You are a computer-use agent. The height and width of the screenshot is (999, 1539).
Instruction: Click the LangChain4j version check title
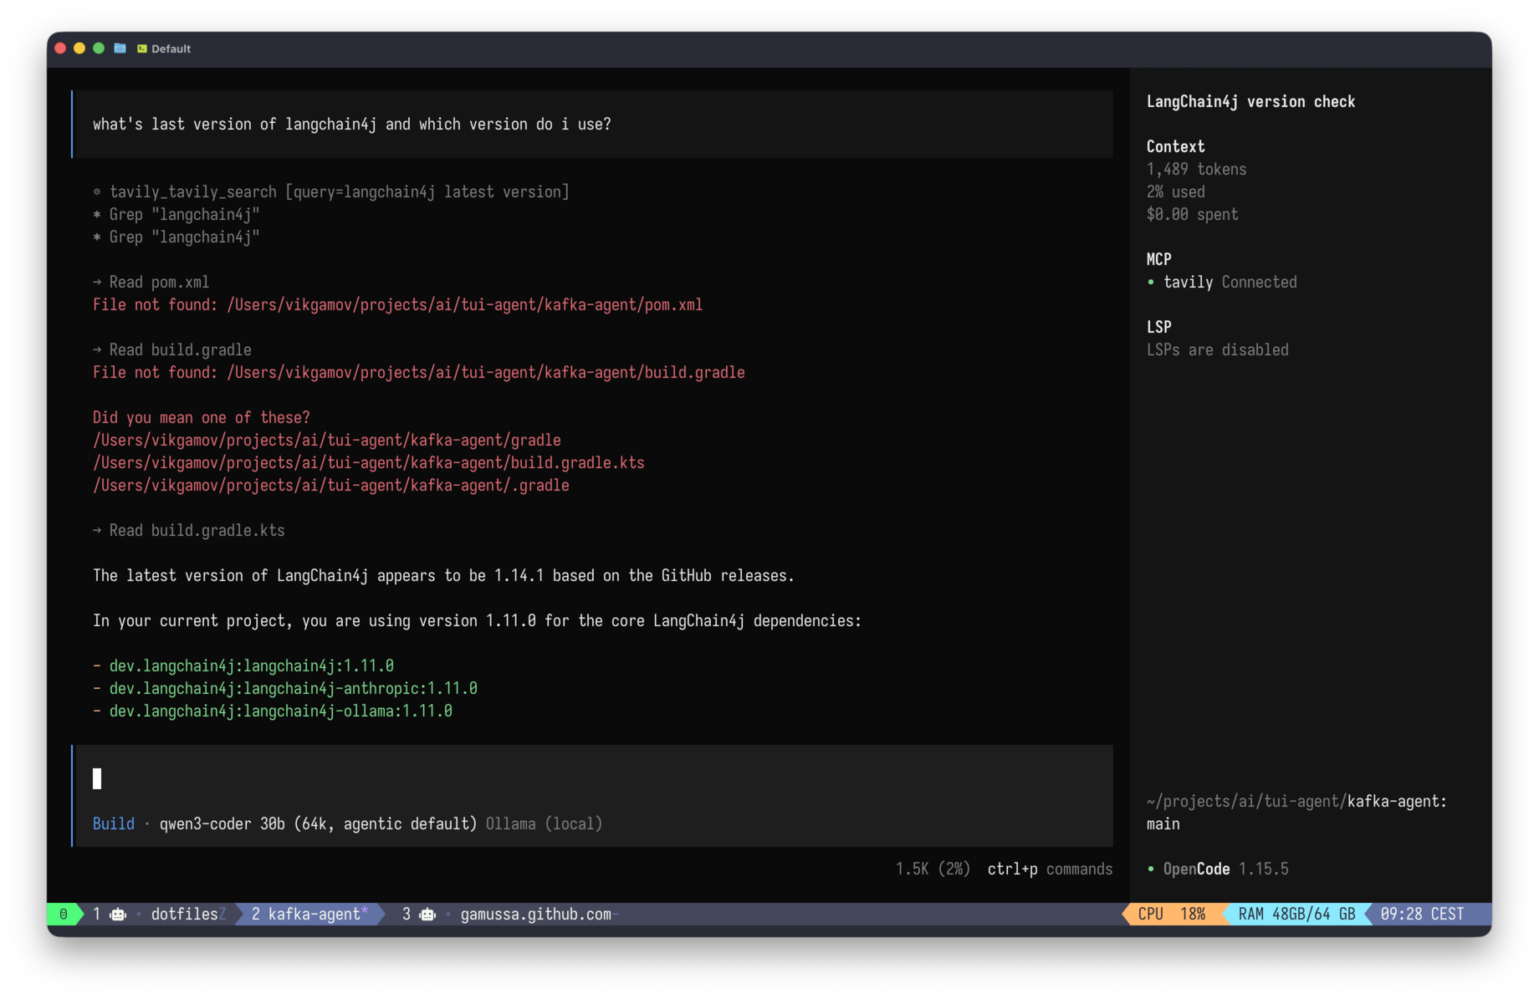tap(1250, 101)
